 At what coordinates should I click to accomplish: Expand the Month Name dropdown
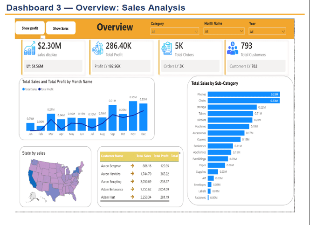tap(224, 31)
